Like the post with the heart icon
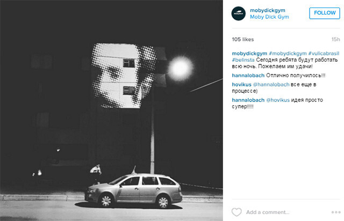The height and width of the screenshot is (221, 344). tap(236, 212)
